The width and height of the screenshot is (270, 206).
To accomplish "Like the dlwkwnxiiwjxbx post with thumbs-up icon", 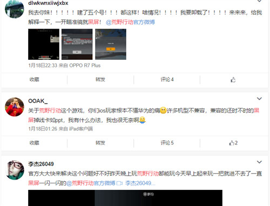I will [233, 80].
